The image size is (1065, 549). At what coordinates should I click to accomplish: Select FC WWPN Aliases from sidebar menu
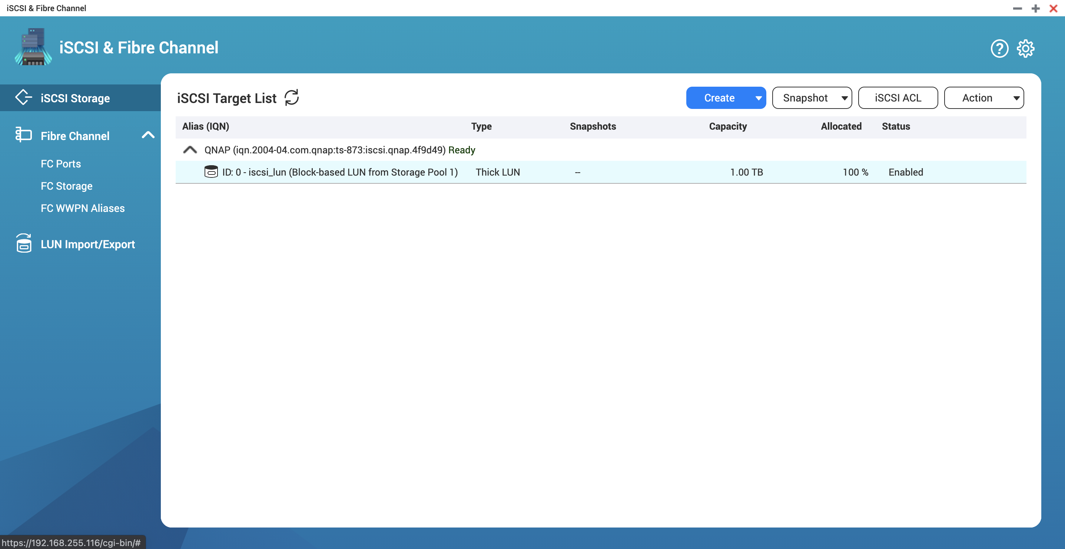[83, 208]
